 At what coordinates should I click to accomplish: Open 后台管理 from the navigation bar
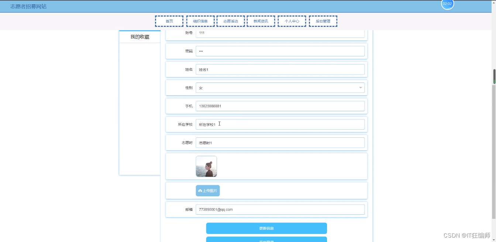click(x=323, y=21)
